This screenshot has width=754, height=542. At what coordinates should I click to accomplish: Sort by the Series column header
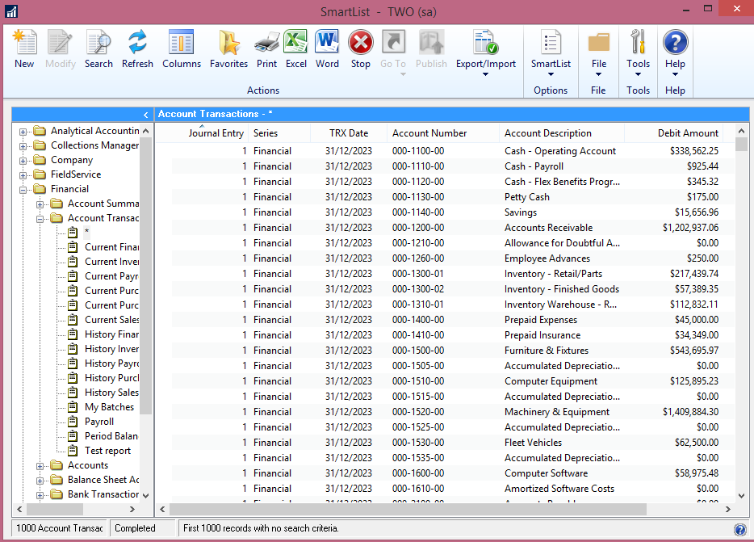tap(279, 132)
